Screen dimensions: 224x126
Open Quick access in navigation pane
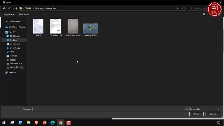coord(14,22)
